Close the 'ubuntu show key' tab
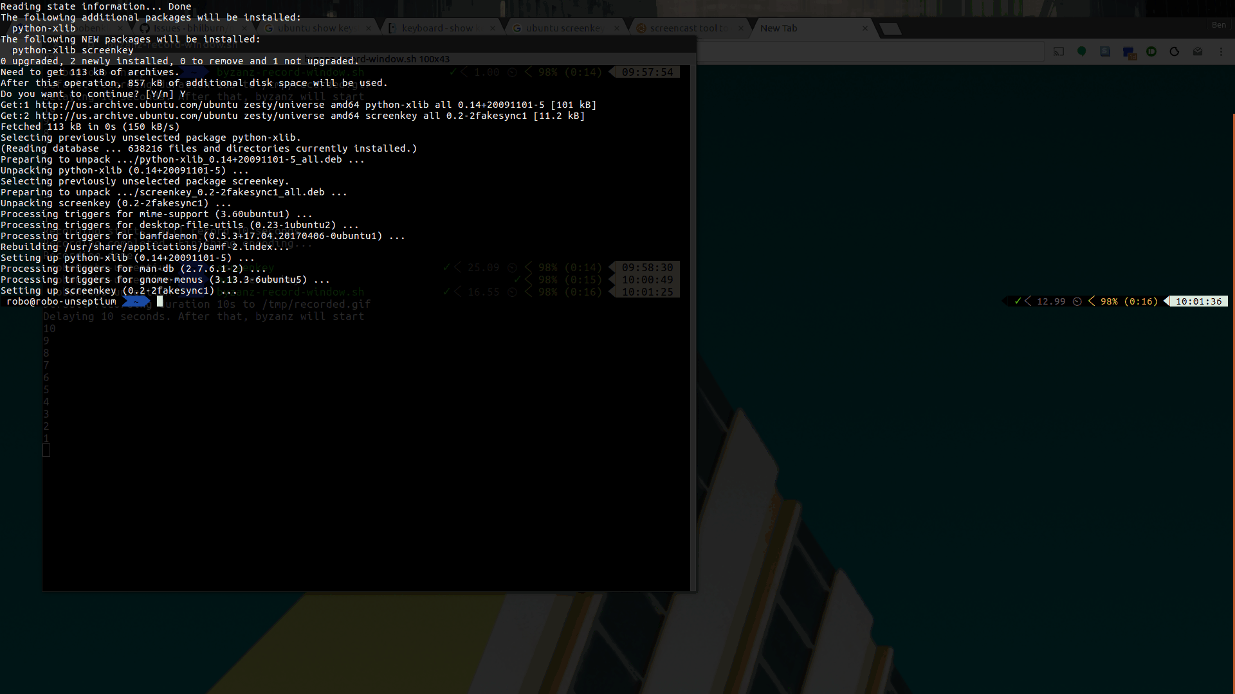This screenshot has height=694, width=1235. [x=369, y=28]
